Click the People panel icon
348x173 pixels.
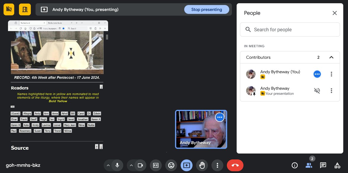pyautogui.click(x=309, y=165)
